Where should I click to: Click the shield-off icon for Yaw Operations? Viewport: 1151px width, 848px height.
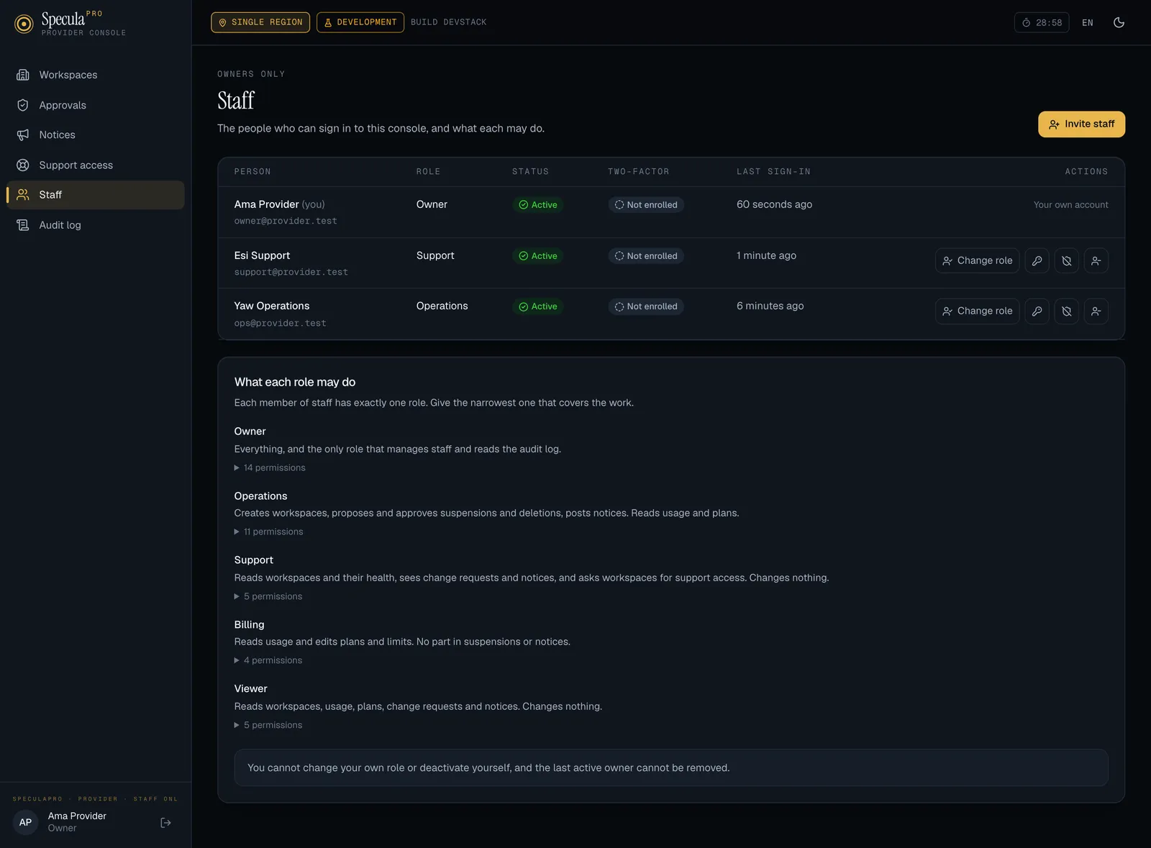pyautogui.click(x=1067, y=311)
